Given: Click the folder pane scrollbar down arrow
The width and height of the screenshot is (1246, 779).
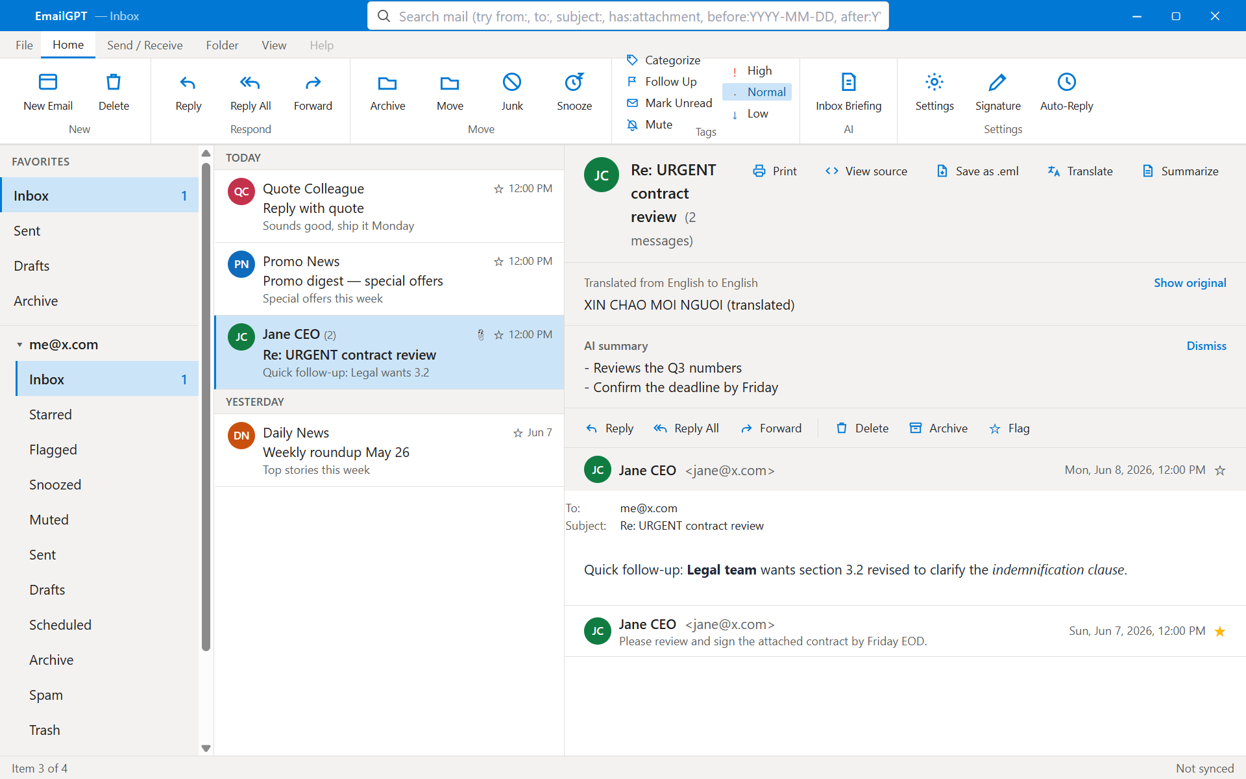Looking at the screenshot, I should 206,748.
